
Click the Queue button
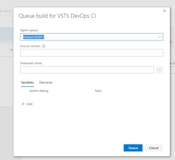tap(133, 148)
